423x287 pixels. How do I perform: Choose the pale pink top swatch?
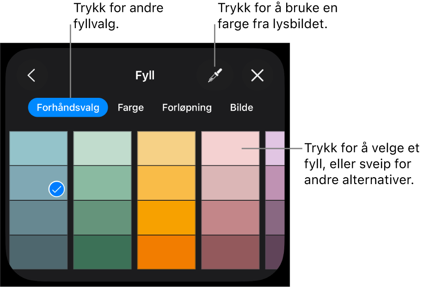230,148
